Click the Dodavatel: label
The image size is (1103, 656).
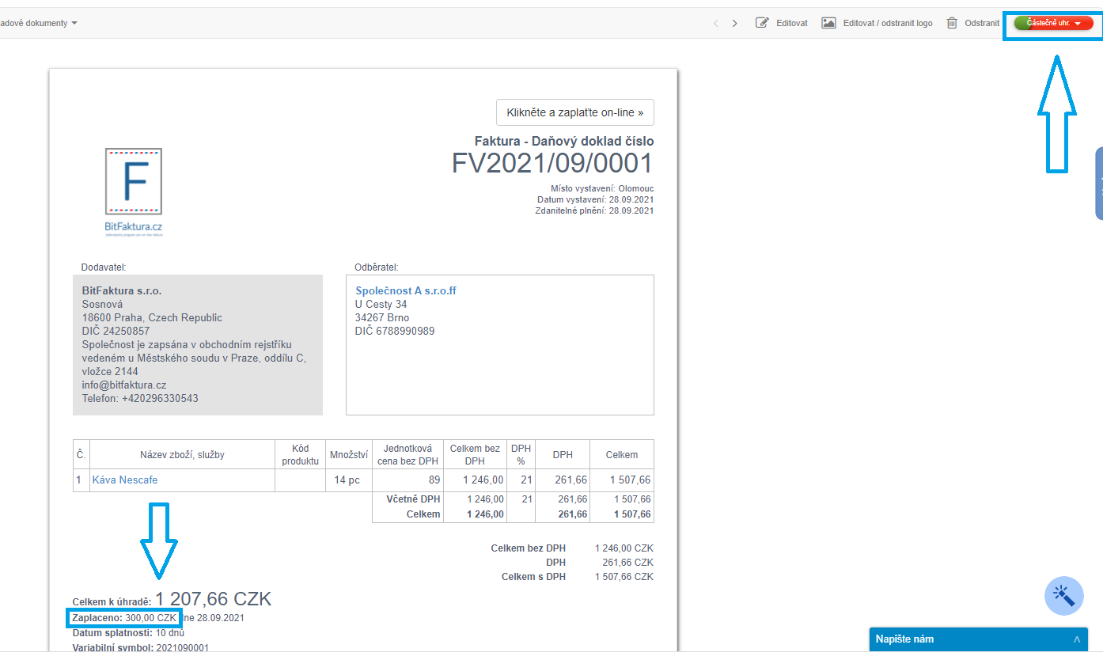pos(104,267)
